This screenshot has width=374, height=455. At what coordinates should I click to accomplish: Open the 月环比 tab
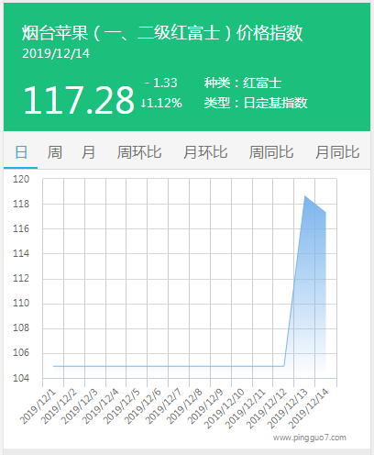[x=205, y=152]
